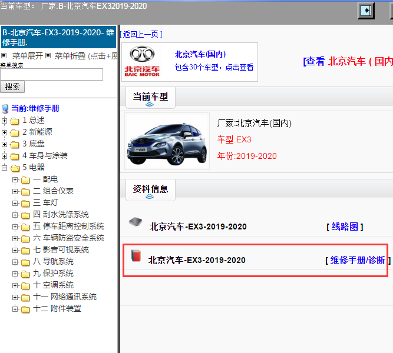393x353 pixels.
Task: Select the 3 底盘 tree label
Action: (x=34, y=144)
